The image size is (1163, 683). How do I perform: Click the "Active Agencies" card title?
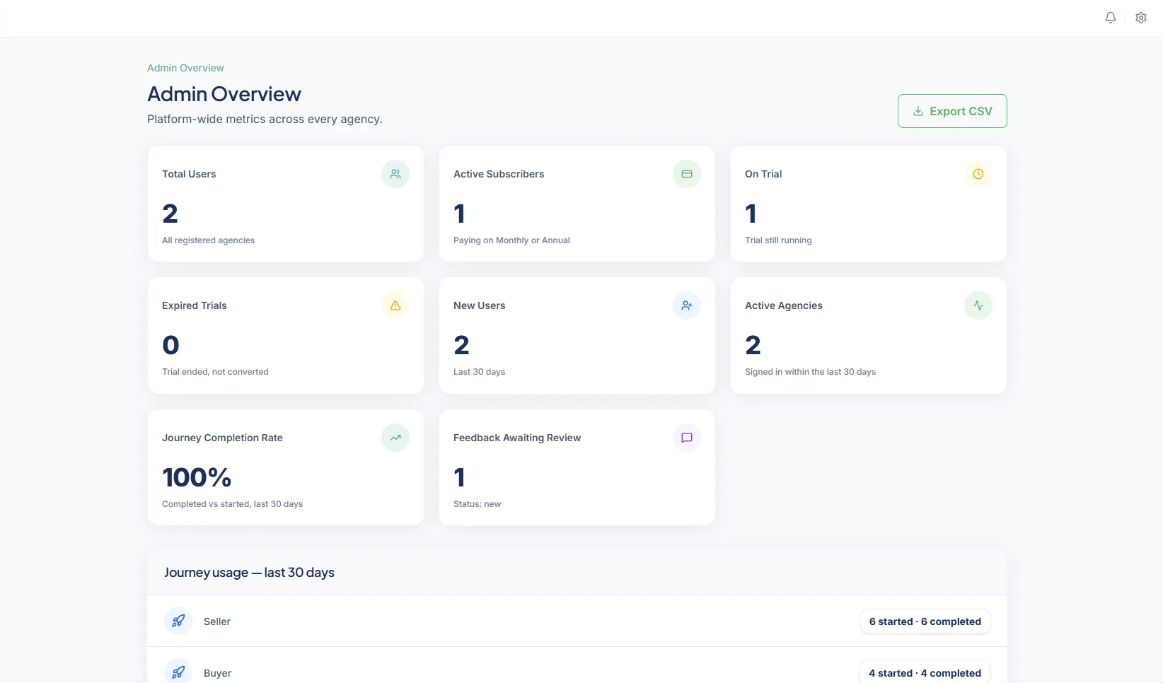pos(784,305)
